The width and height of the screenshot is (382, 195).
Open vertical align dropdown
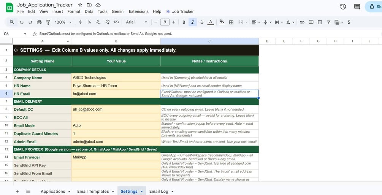click(267, 22)
